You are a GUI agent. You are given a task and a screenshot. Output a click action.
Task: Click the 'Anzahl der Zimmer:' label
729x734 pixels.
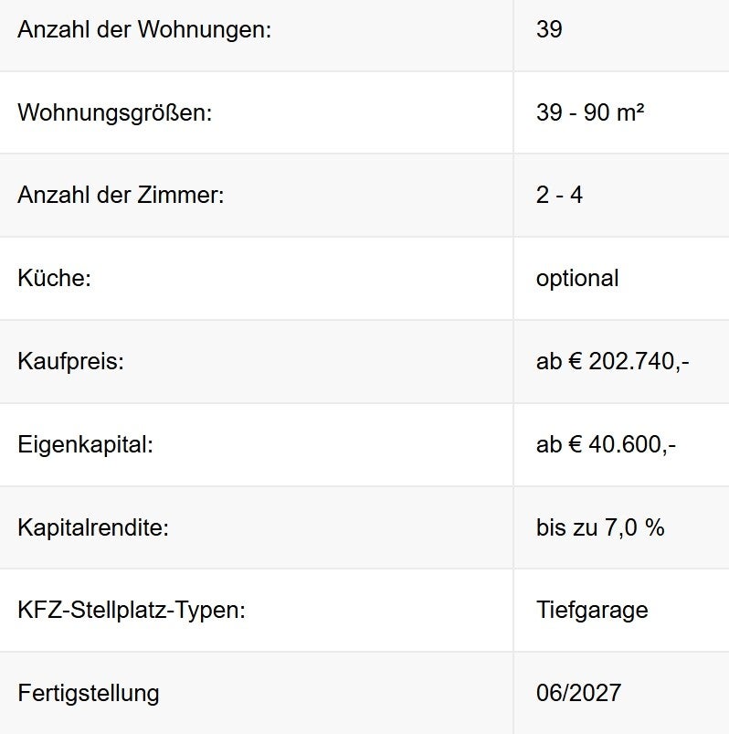point(121,196)
